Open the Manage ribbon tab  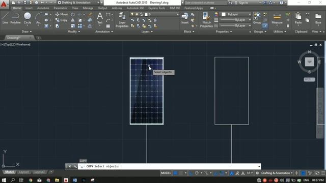click(88, 8)
